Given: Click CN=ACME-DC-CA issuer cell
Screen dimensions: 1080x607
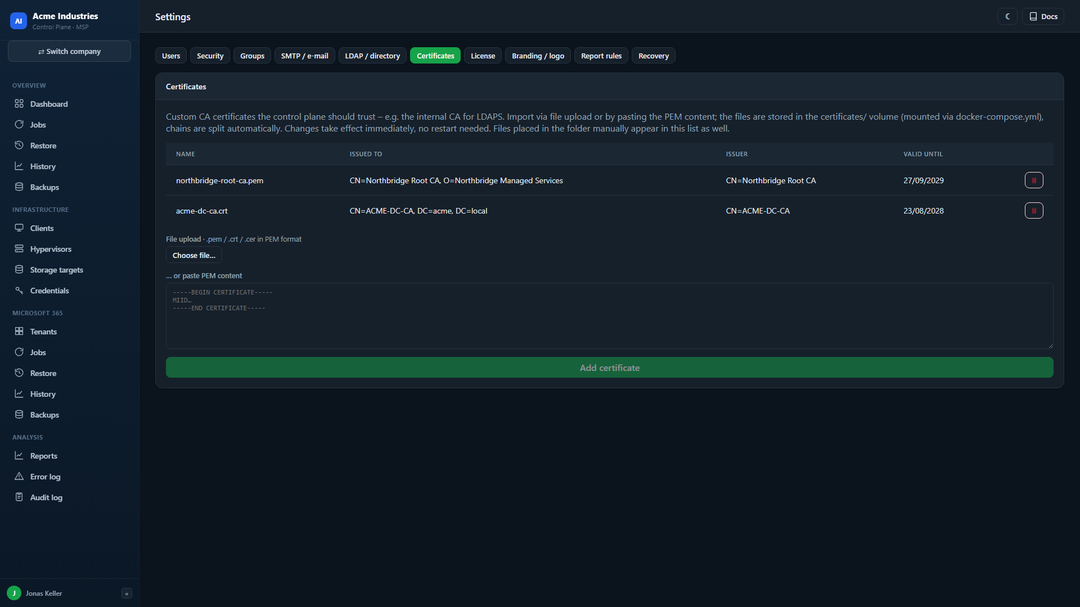Looking at the screenshot, I should 758,211.
